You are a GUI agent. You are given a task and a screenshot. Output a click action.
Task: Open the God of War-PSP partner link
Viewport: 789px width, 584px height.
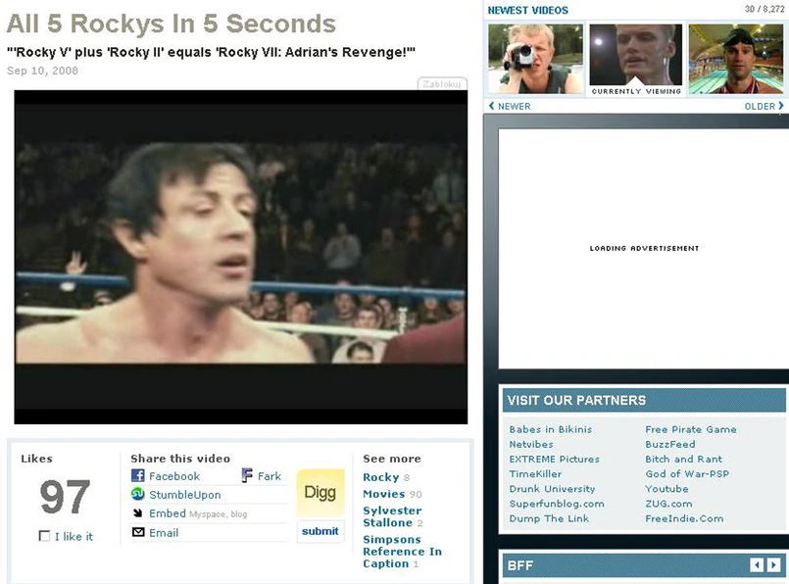pyautogui.click(x=687, y=474)
